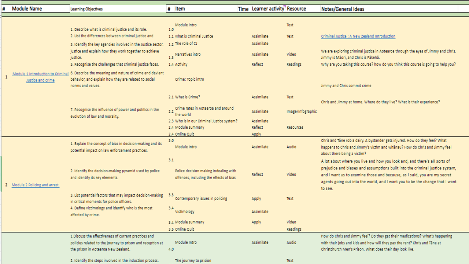Click objective '1. Explain the concept of bias in decision-making'
This screenshot has width=469, height=264.
pos(116,147)
